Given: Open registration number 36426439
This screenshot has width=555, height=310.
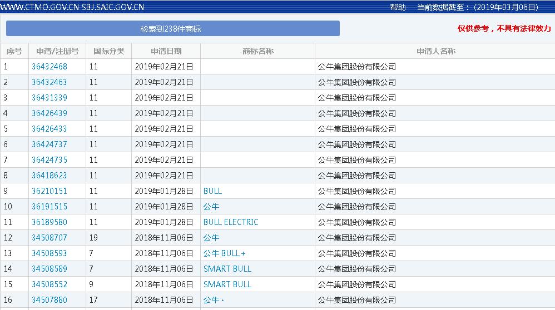Looking at the screenshot, I should point(49,113).
